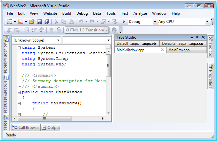The width and height of the screenshot is (217, 141).
Task: Click the Save All icon
Action: 47,22
